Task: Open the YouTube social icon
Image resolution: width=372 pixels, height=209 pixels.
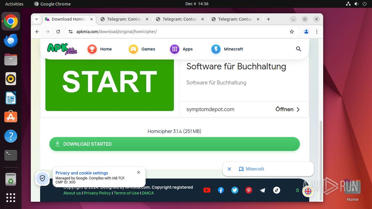Action: pyautogui.click(x=207, y=190)
